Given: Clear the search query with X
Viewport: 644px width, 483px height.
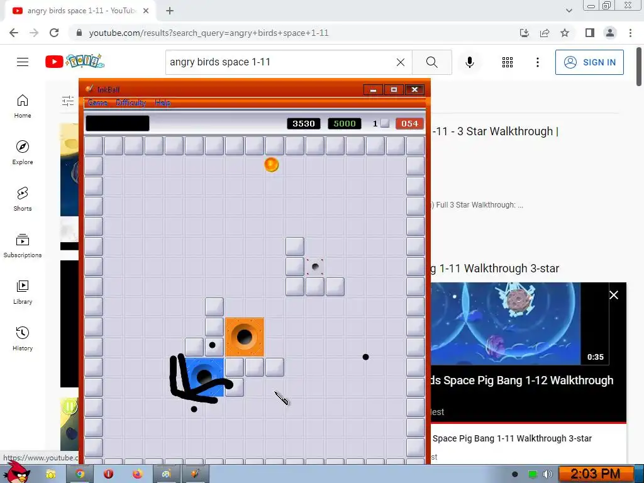Looking at the screenshot, I should pyautogui.click(x=401, y=62).
